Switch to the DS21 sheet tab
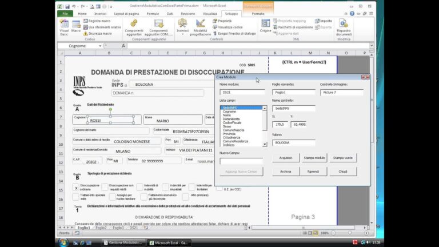The image size is (439, 247). [x=134, y=228]
